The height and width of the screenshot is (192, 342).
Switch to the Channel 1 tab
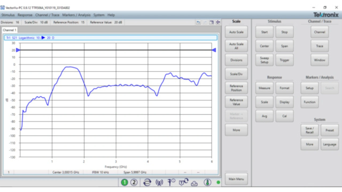tap(10, 30)
